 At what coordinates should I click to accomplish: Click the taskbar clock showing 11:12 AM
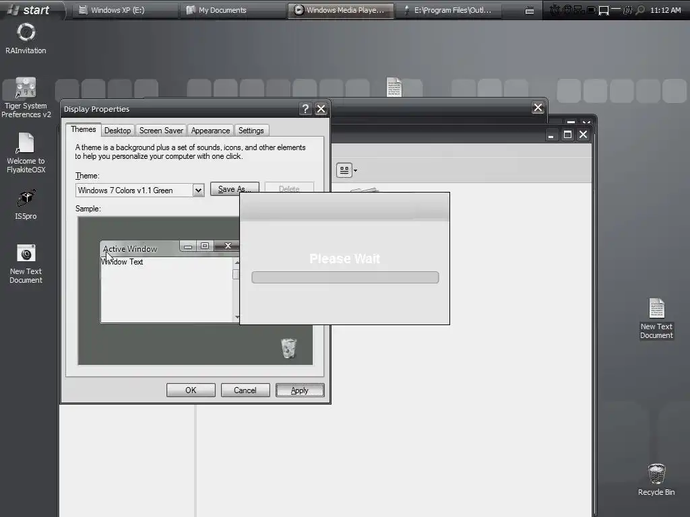665,10
